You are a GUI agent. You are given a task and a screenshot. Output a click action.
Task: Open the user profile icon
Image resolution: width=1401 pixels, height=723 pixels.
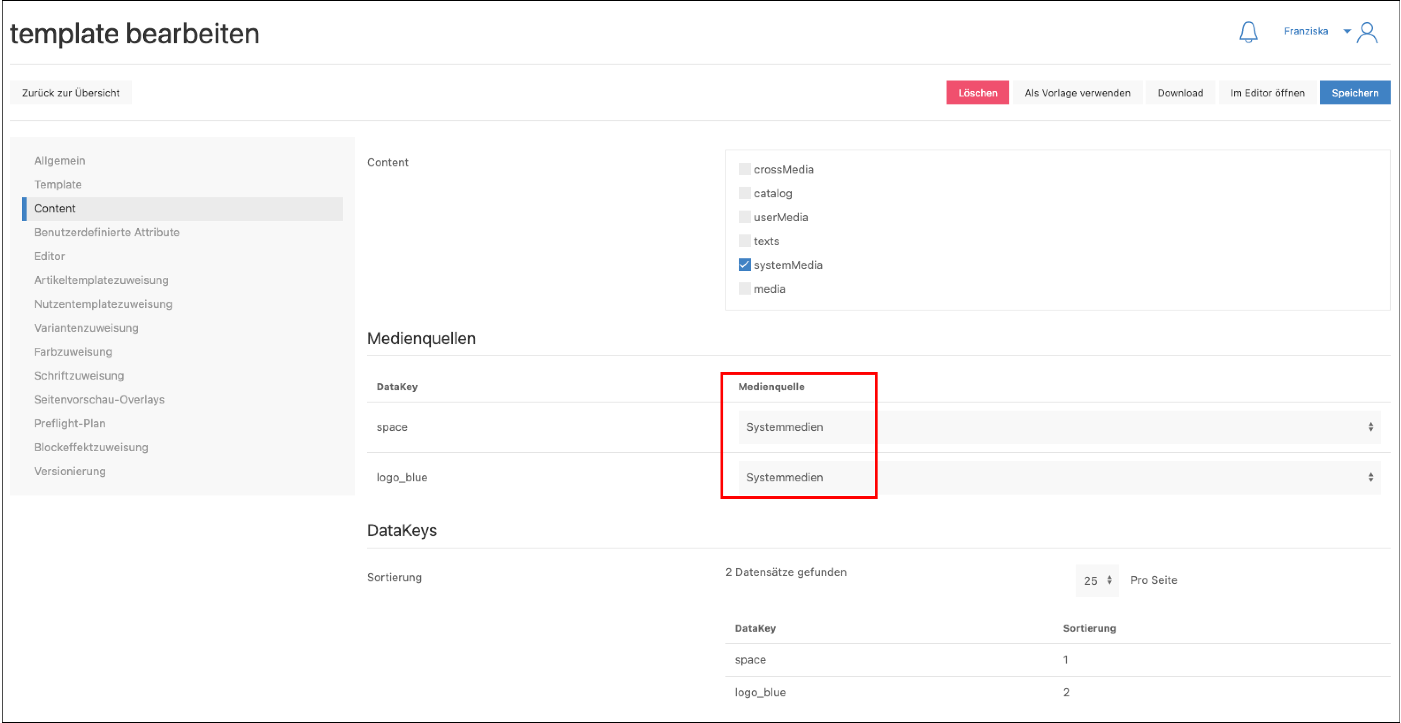tap(1367, 33)
